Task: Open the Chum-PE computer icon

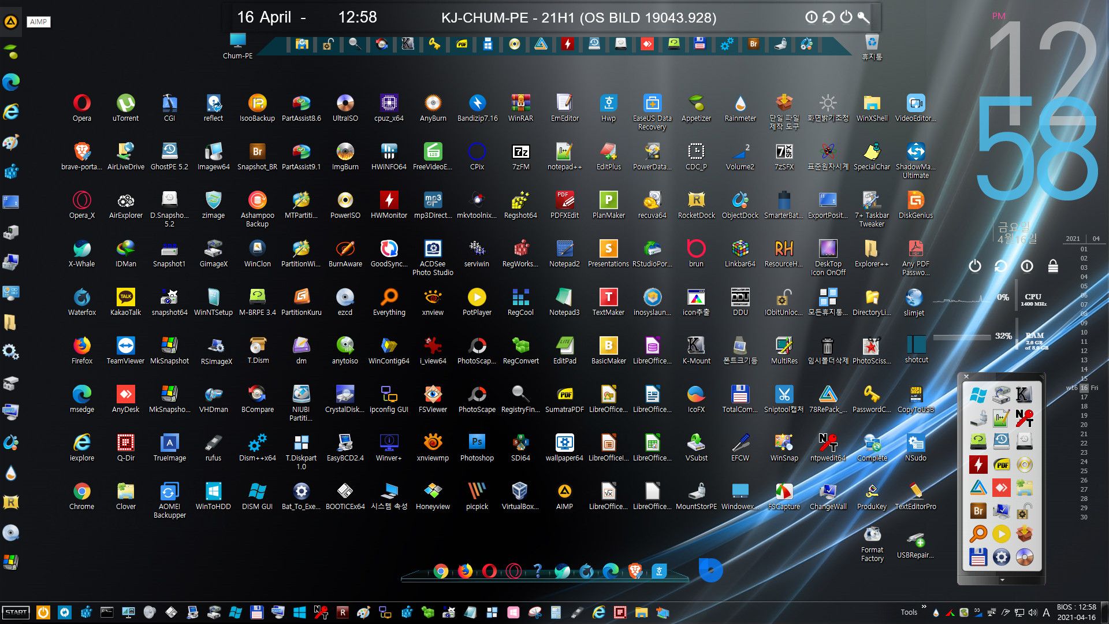Action: [x=237, y=46]
